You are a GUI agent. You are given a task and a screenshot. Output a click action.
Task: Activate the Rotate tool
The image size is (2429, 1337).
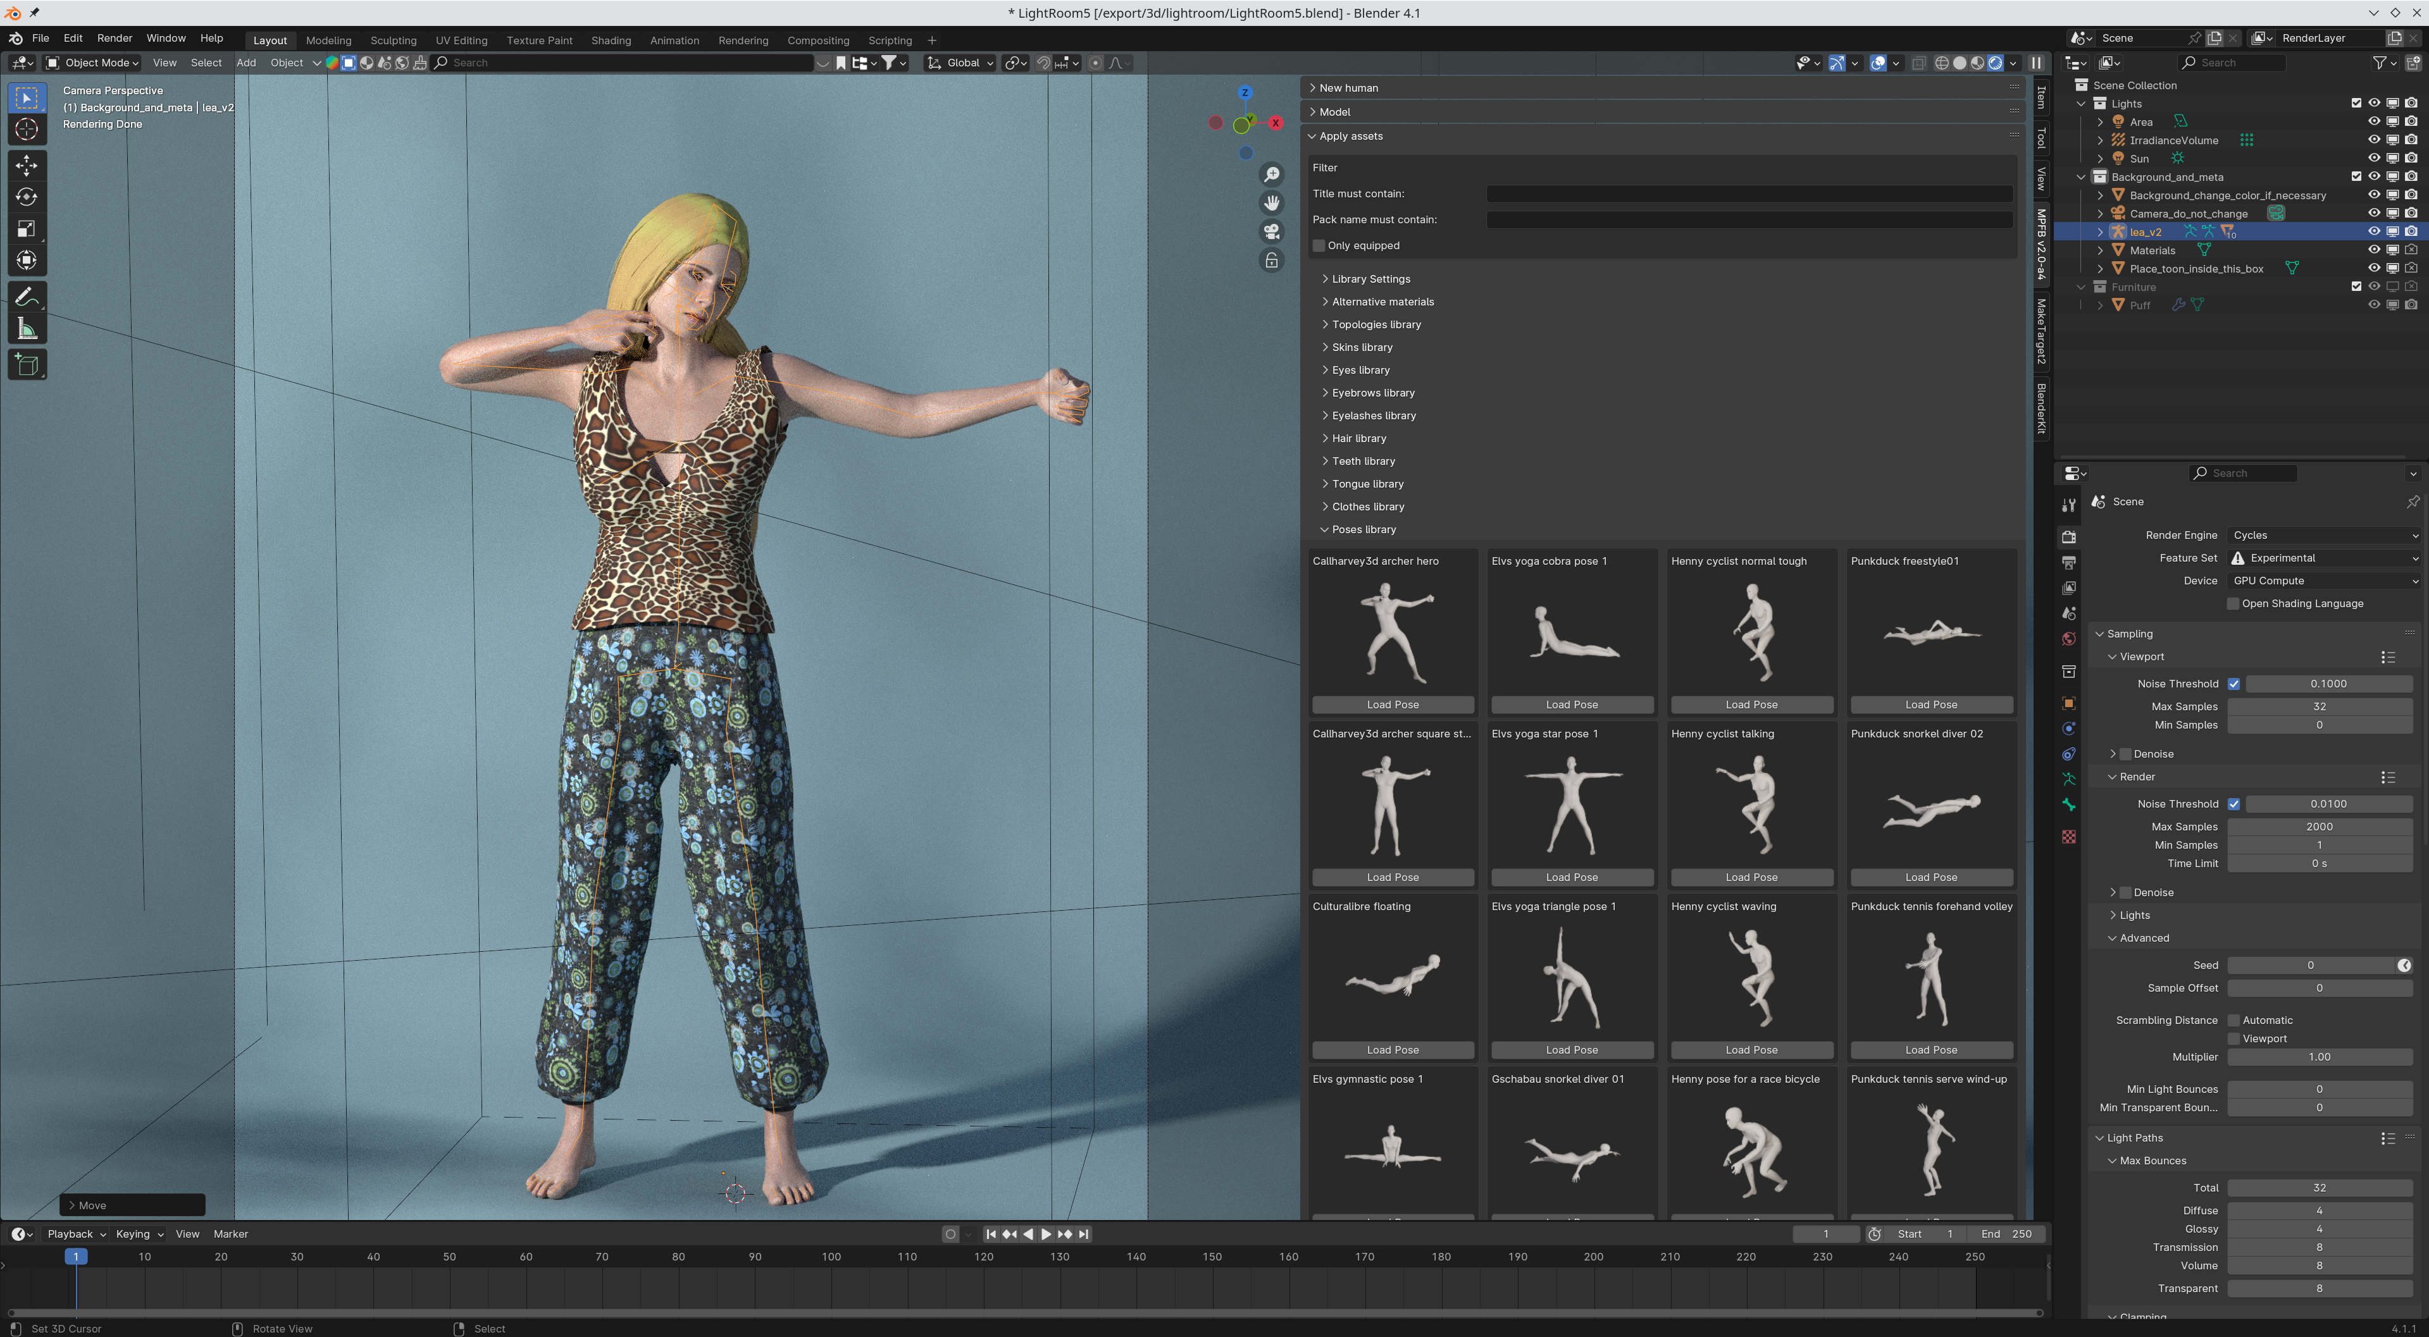pos(27,197)
